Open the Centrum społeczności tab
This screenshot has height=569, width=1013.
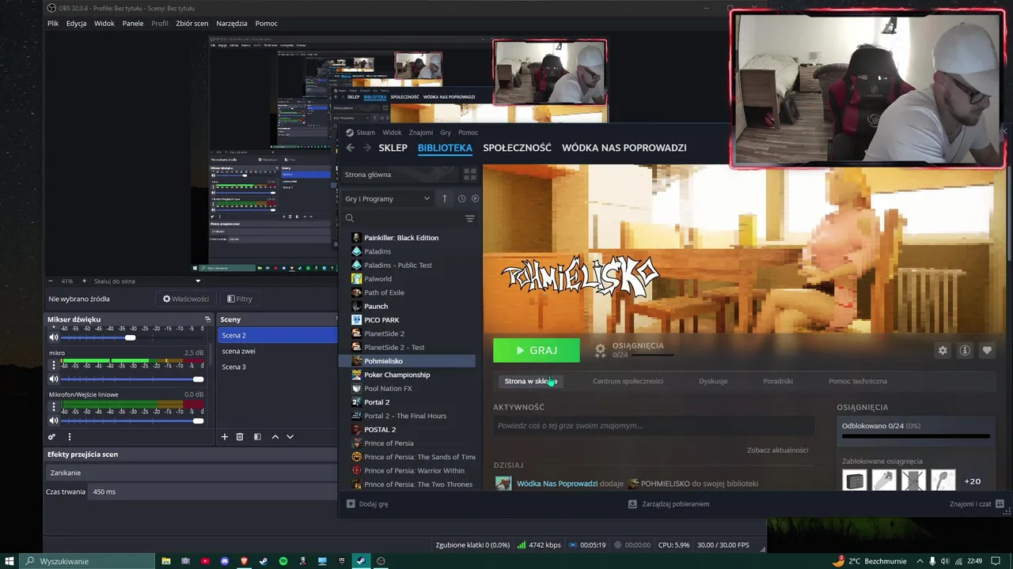click(628, 381)
